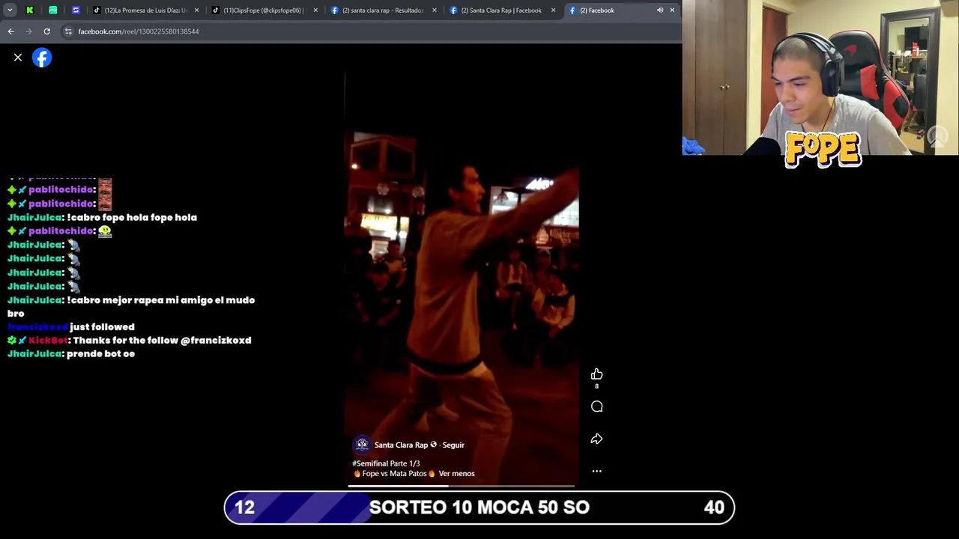This screenshot has width=959, height=539.
Task: Click the francizkoxd just followed username
Action: click(37, 327)
